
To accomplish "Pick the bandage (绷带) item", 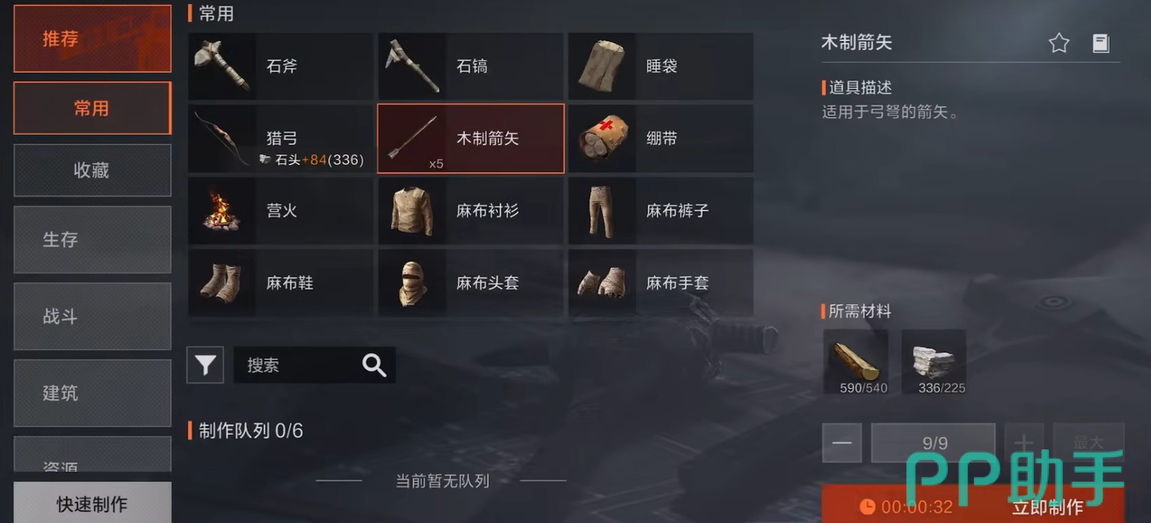I will coord(661,138).
